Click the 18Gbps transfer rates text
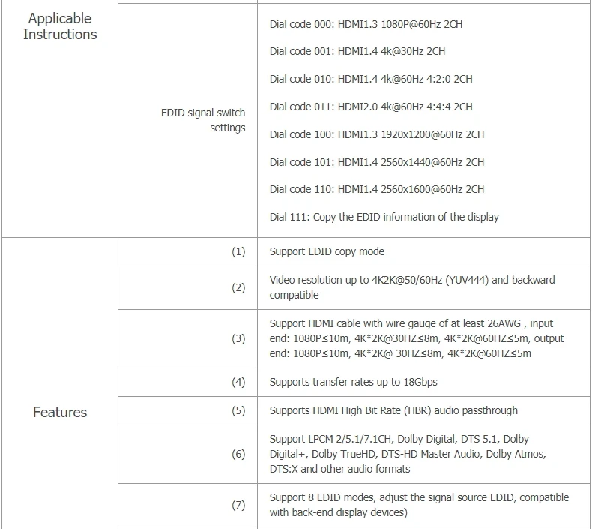This screenshot has height=529, width=592. 354,382
